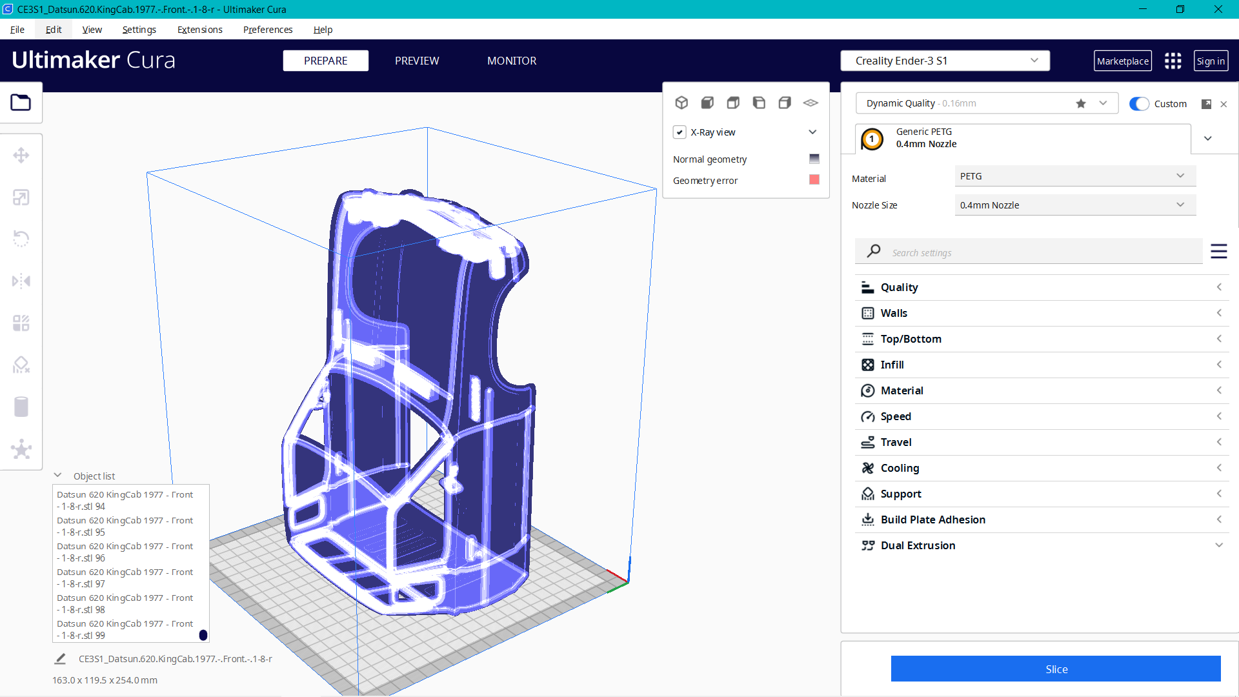
Task: Select the Scale tool
Action: coord(21,197)
